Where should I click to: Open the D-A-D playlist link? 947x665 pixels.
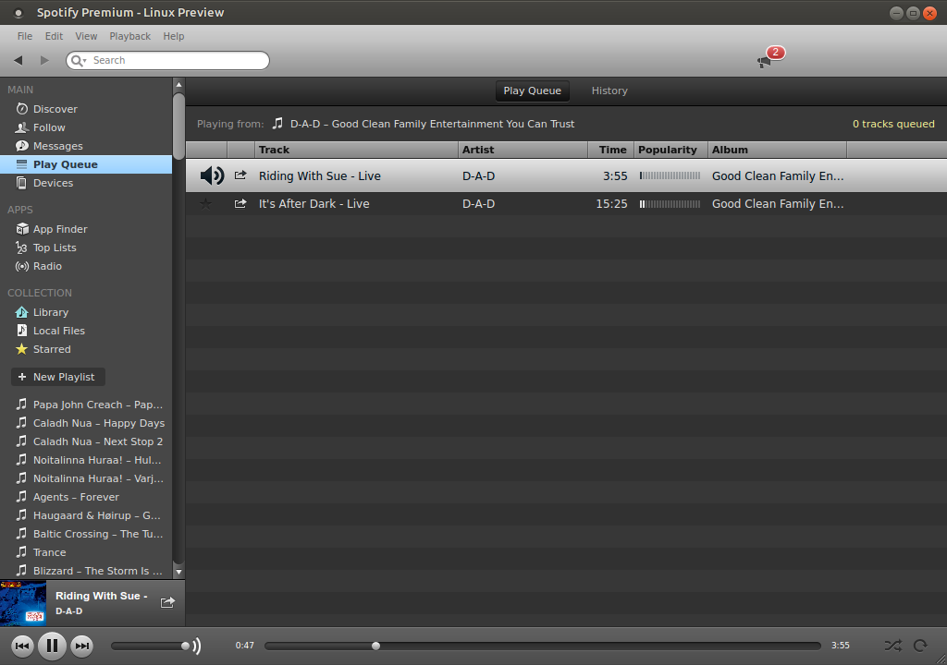pos(432,124)
